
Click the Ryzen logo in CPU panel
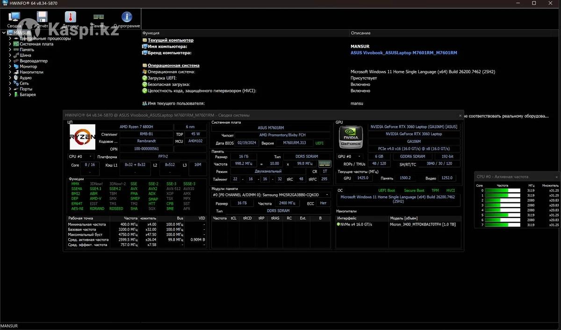point(82,137)
